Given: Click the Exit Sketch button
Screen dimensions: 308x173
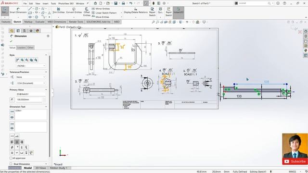Looking at the screenshot, I should 5,11.
